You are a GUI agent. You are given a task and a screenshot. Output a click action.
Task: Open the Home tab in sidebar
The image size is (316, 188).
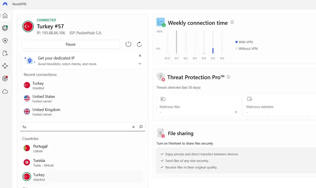coord(5,16)
